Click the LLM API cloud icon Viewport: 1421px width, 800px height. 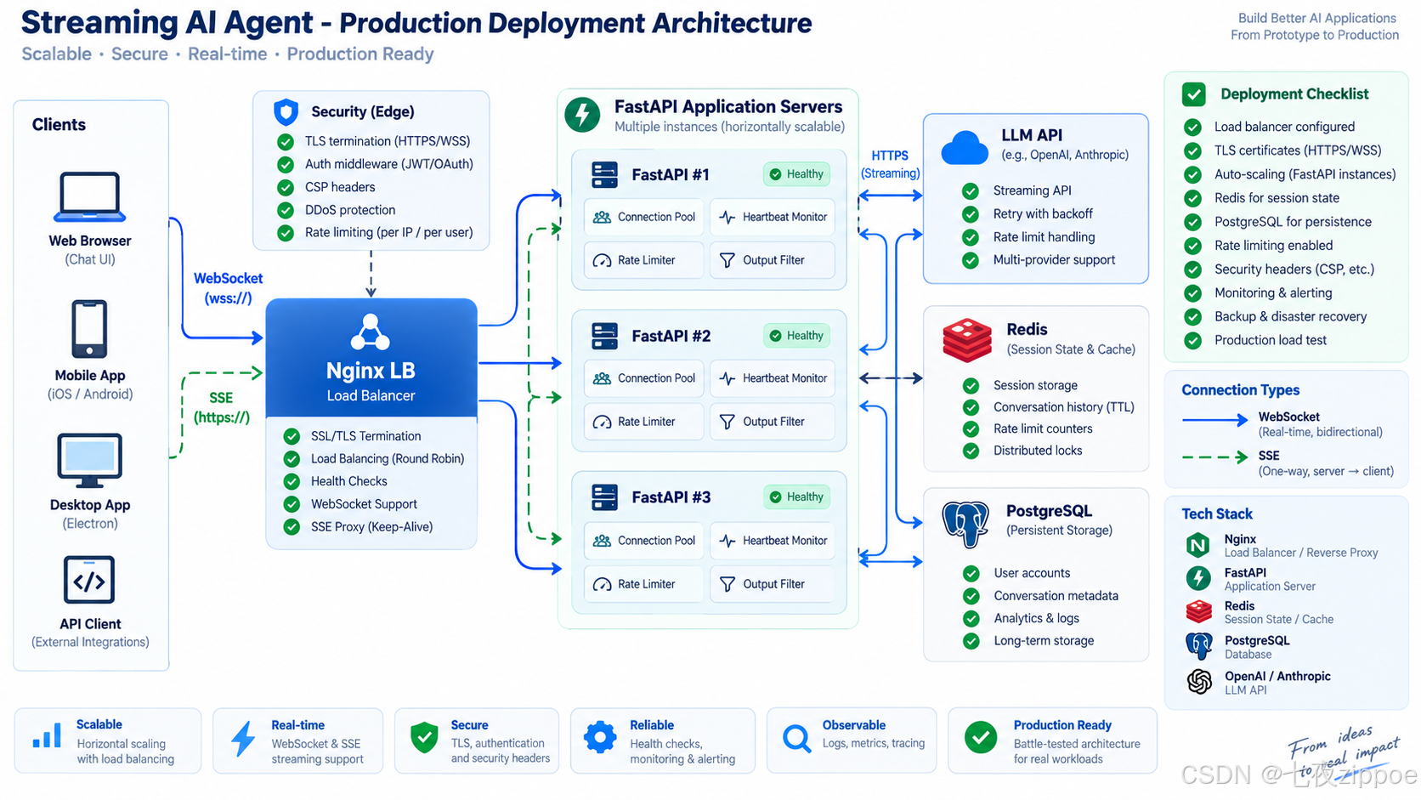(965, 147)
